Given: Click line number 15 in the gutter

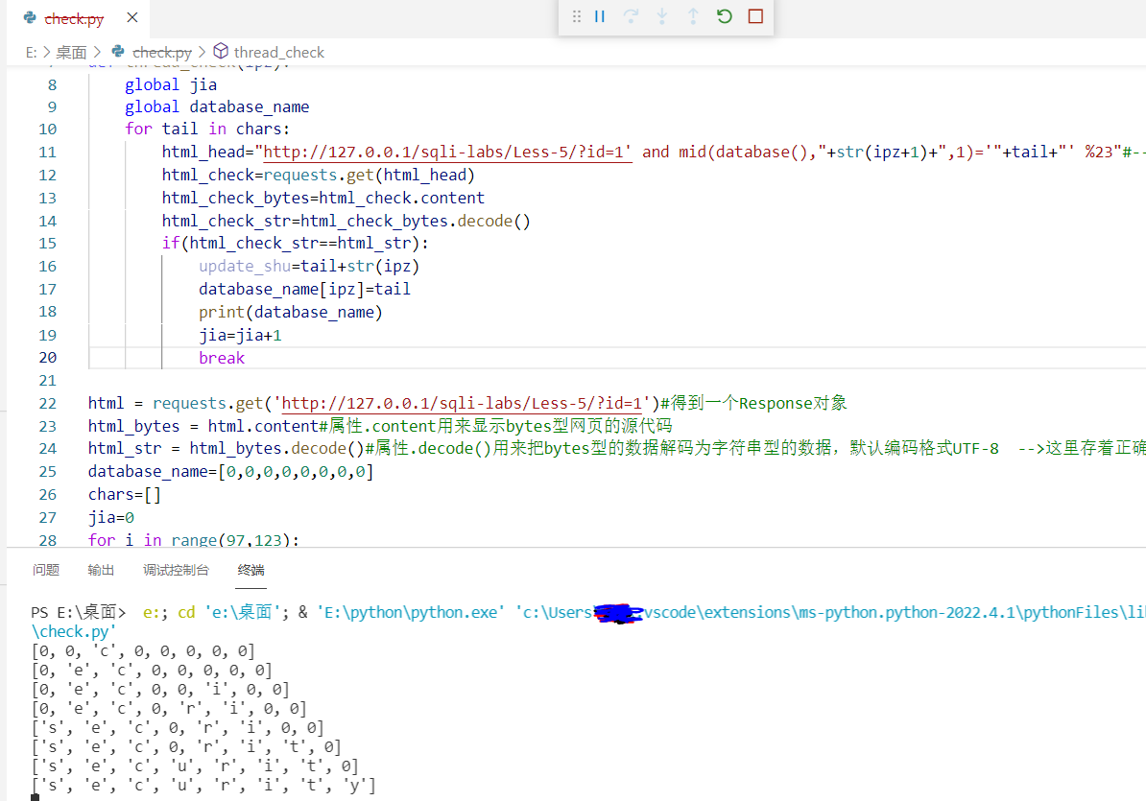Looking at the screenshot, I should (47, 243).
